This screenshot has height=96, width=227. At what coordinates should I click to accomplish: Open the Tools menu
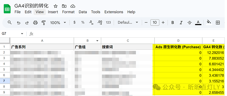pyautogui.click(x=96, y=12)
